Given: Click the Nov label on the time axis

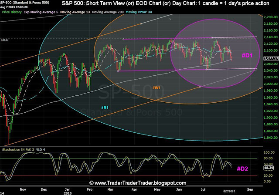Looking at the screenshot, I should point(23,189).
